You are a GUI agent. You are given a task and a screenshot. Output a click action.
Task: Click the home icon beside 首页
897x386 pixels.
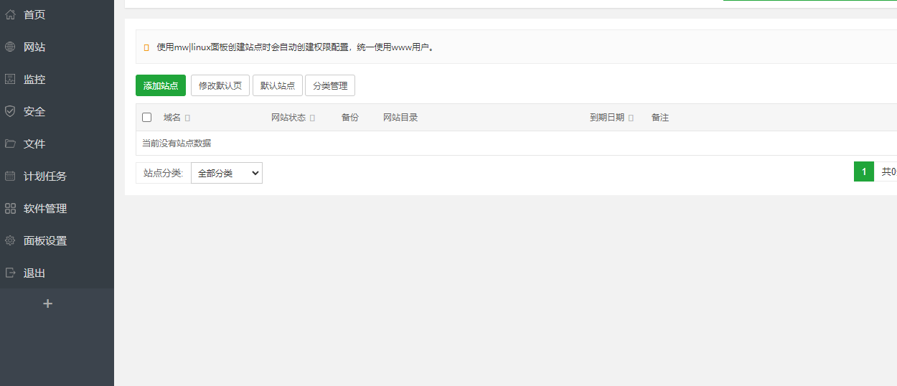tap(10, 14)
